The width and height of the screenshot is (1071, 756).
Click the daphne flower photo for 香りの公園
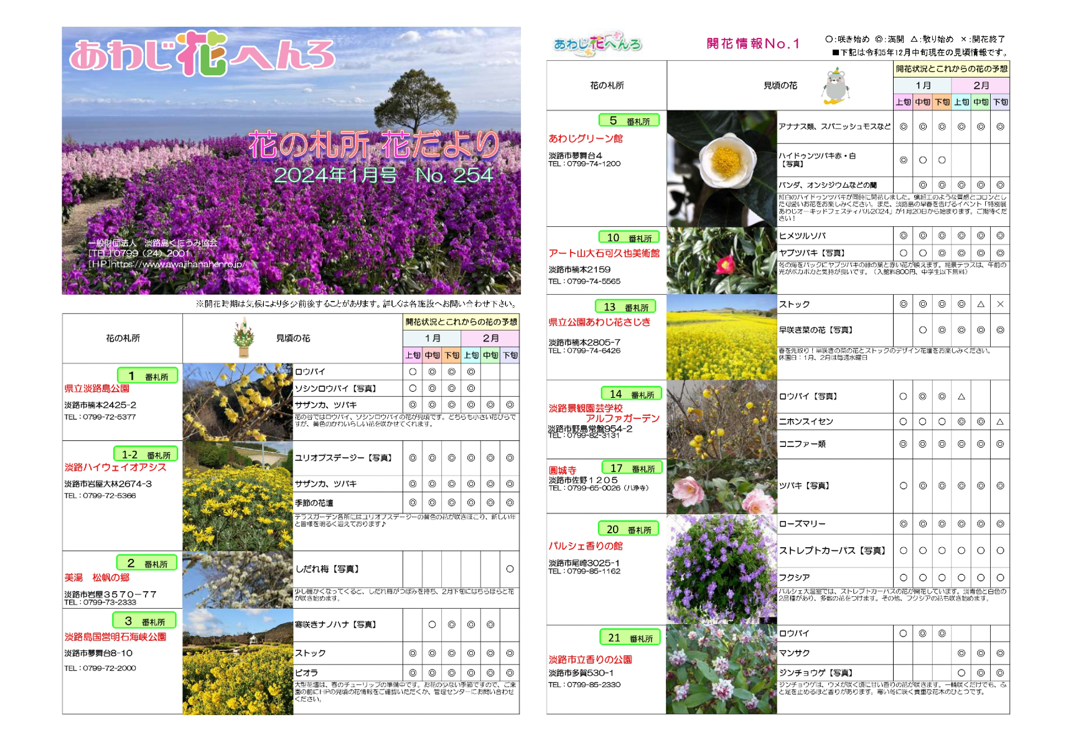722,670
